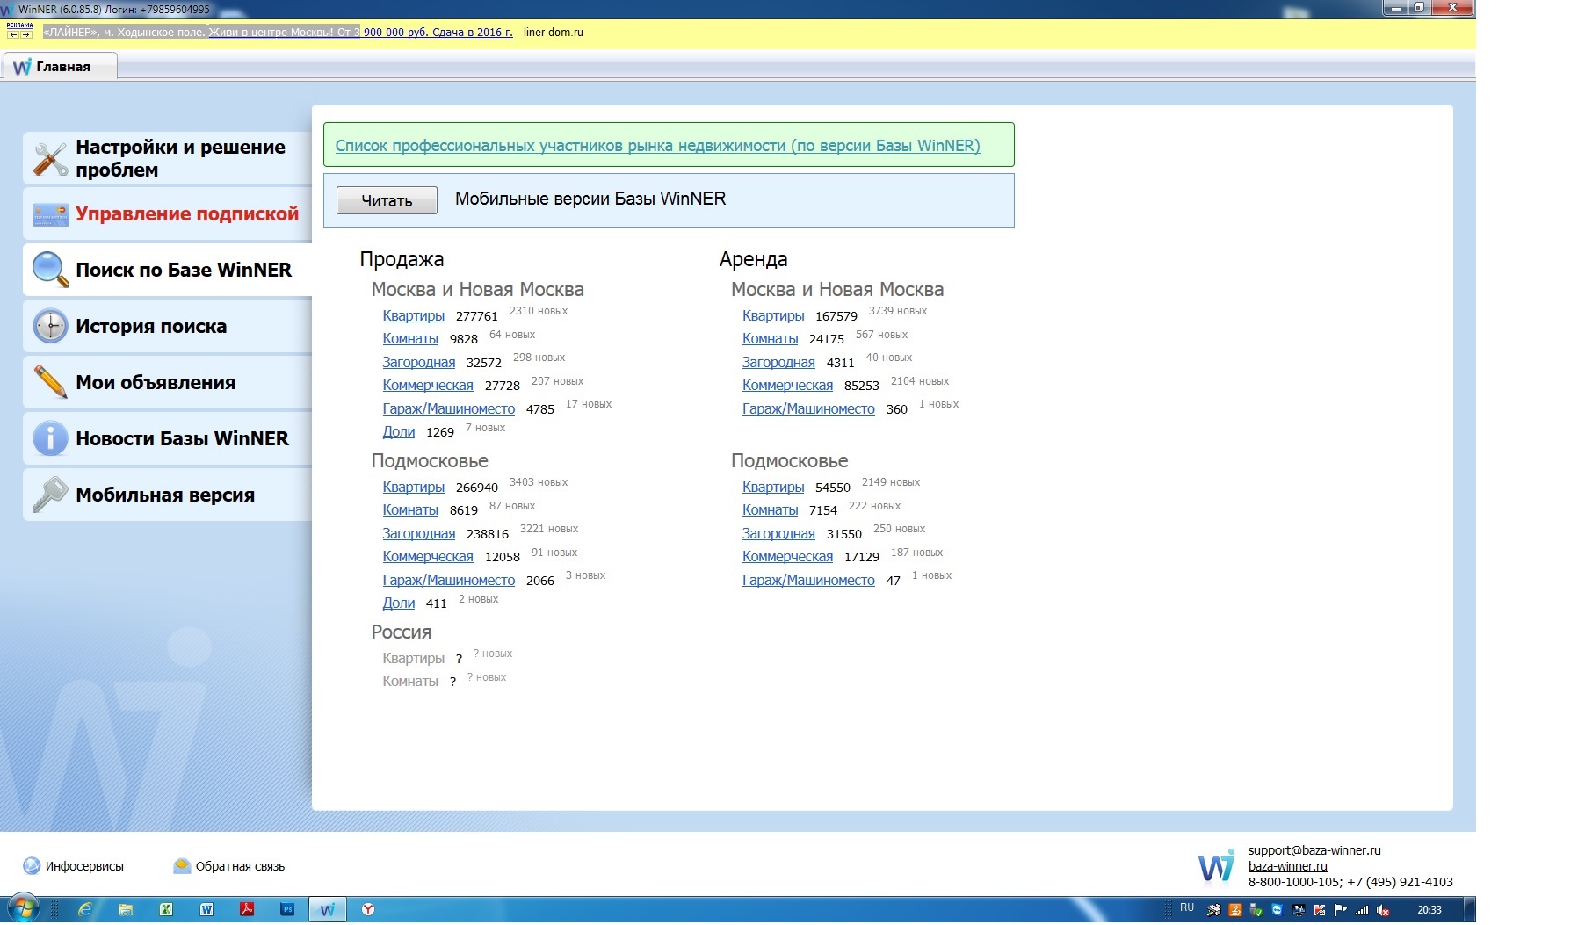The height and width of the screenshot is (925, 1578).
Task: Open Продажа Москва Доли link
Action: point(398,431)
